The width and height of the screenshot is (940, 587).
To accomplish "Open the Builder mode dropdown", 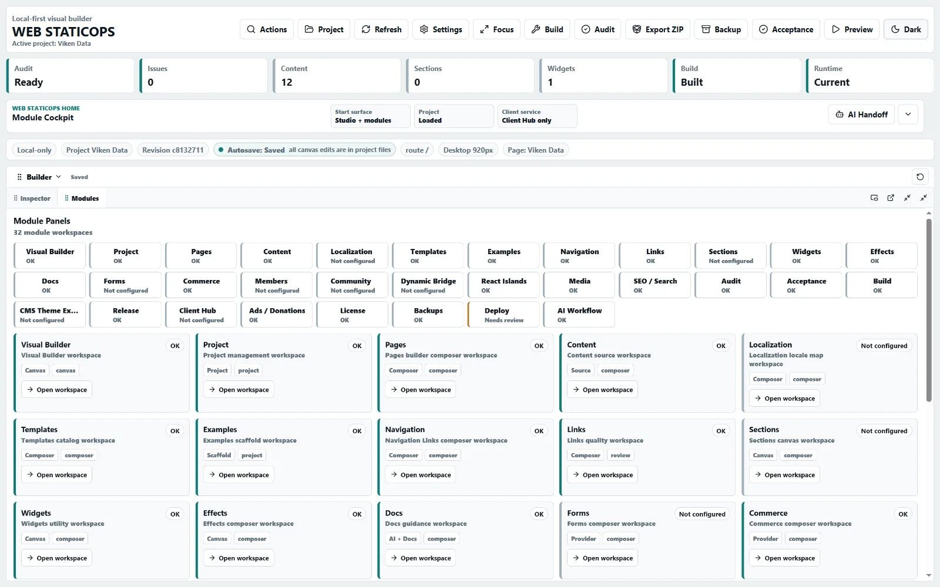I will click(39, 177).
